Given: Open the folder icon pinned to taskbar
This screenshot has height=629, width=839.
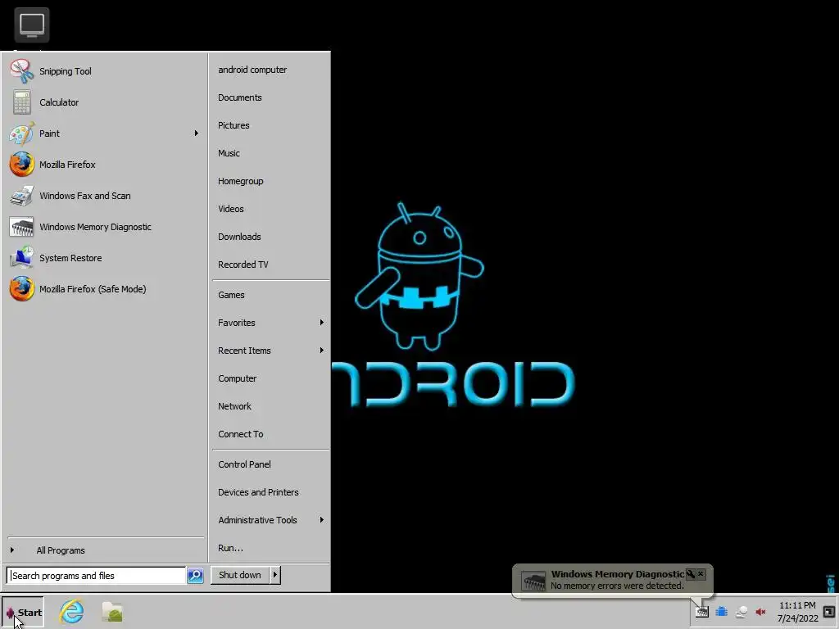Looking at the screenshot, I should tap(112, 612).
